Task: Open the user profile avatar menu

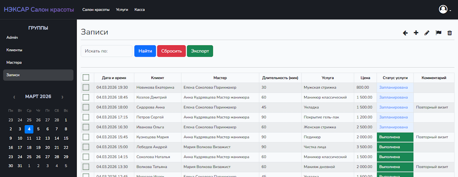Action: tap(443, 9)
